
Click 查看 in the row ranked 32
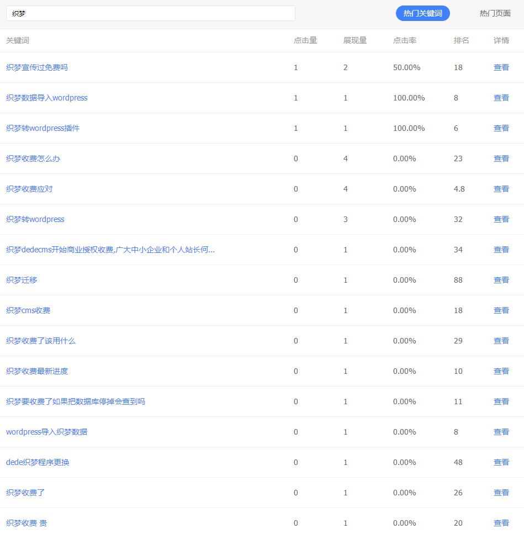(x=501, y=219)
